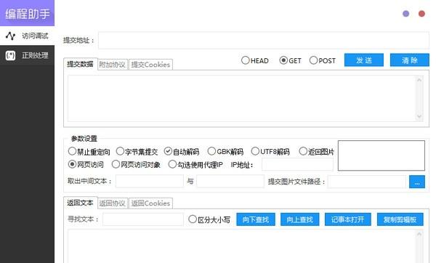436x263 pixels.
Task: Click the browse "..." file path button
Action: tap(417, 182)
